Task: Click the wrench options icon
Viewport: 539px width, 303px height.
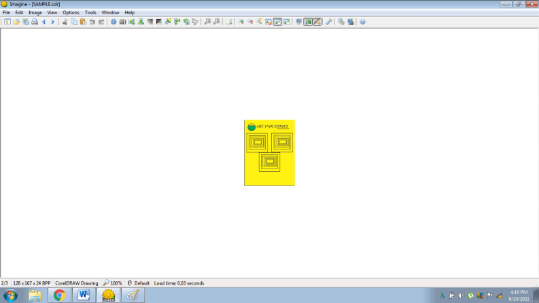Action: (x=329, y=22)
